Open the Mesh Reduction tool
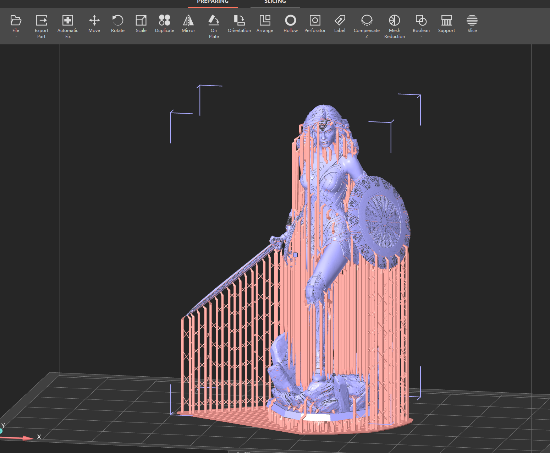 pyautogui.click(x=395, y=26)
